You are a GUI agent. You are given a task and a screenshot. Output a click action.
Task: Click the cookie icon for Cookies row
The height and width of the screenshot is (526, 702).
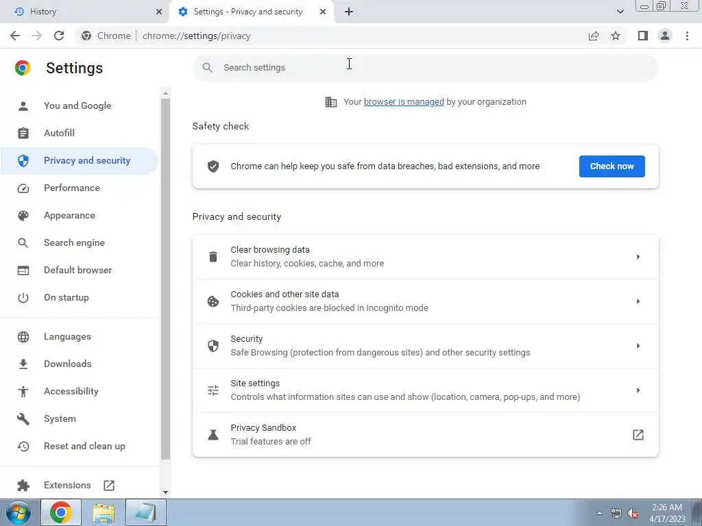point(213,301)
